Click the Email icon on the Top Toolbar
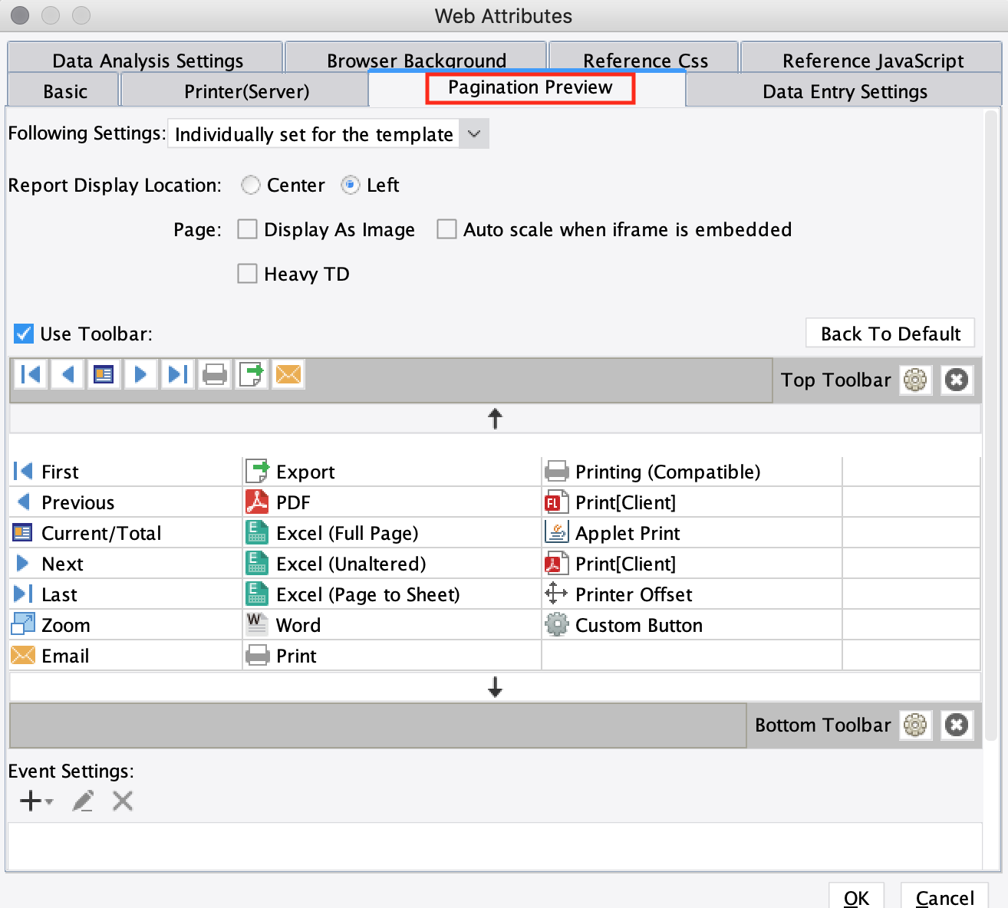 (x=288, y=374)
